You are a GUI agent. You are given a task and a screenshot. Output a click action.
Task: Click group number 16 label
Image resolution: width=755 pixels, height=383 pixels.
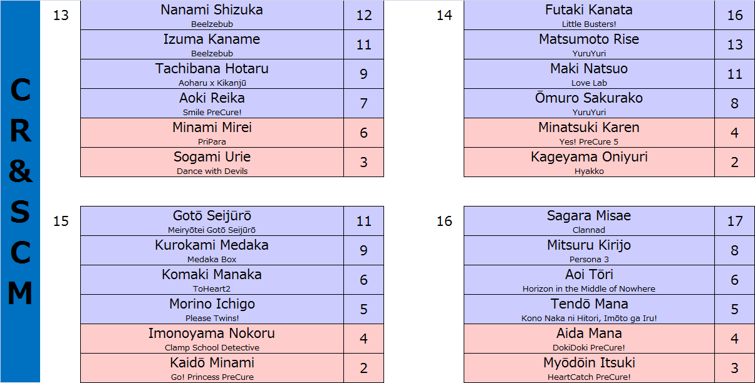(x=444, y=221)
